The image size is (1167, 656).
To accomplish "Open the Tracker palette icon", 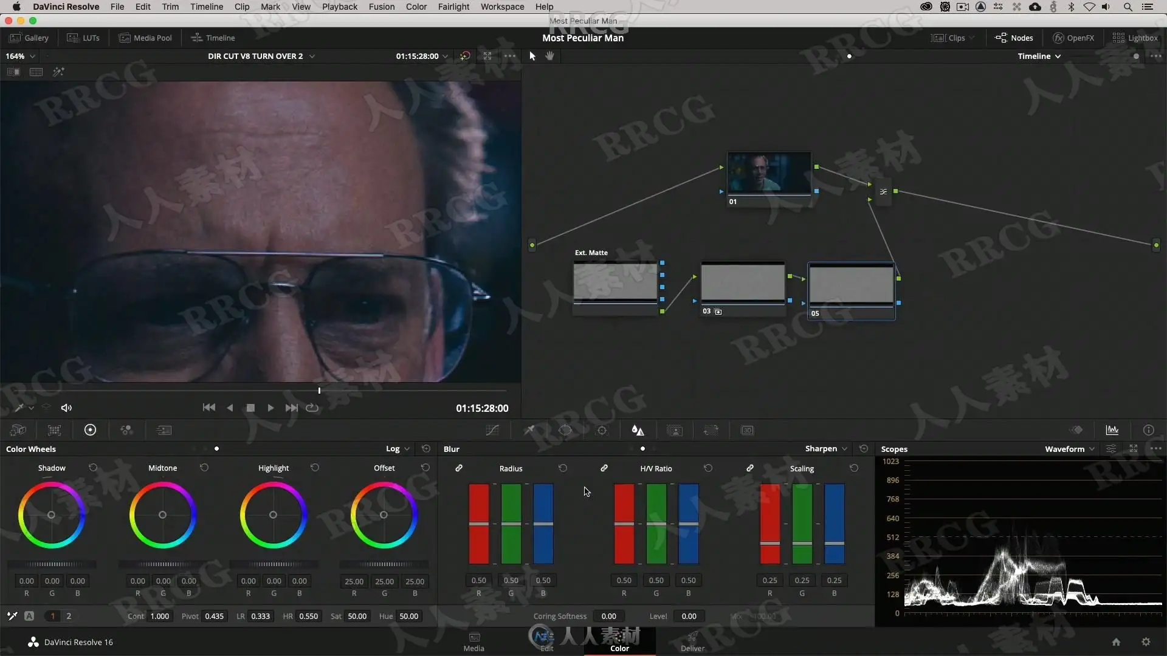I will tap(602, 430).
